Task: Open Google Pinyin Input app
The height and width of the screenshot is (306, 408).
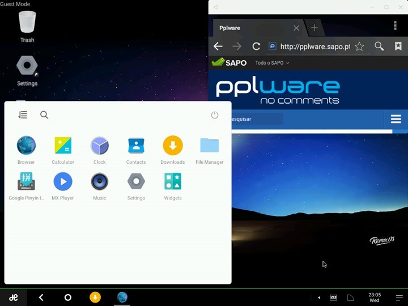Action: coord(26,186)
